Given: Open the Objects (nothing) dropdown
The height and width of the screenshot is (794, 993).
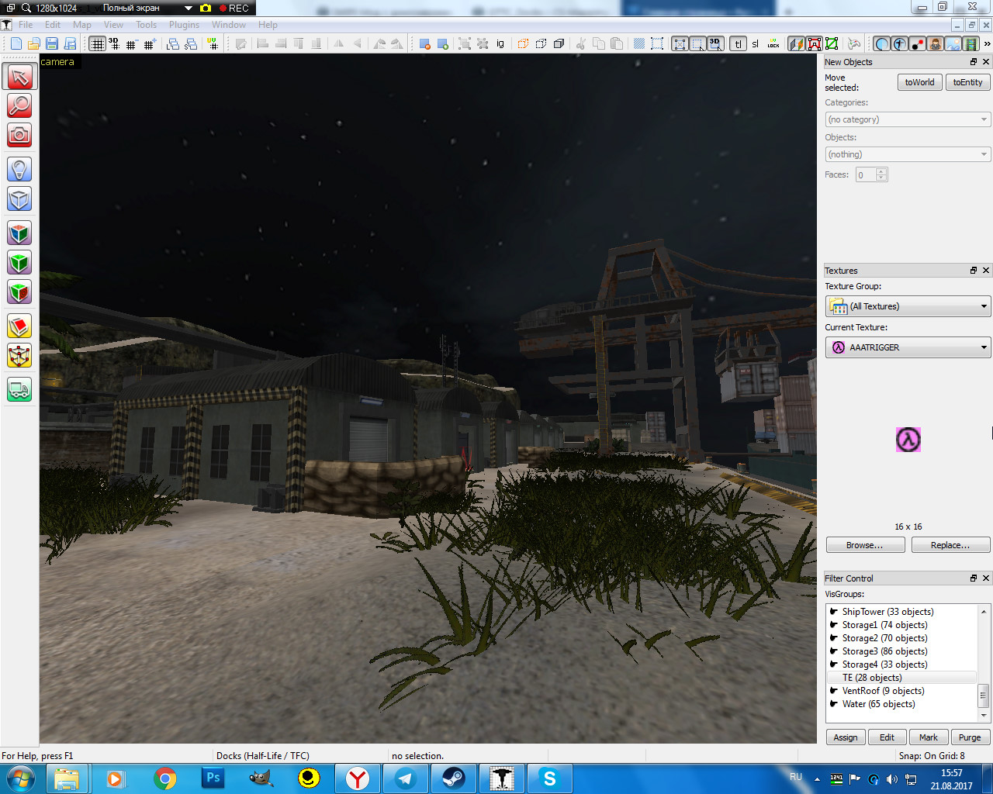Looking at the screenshot, I should [908, 154].
